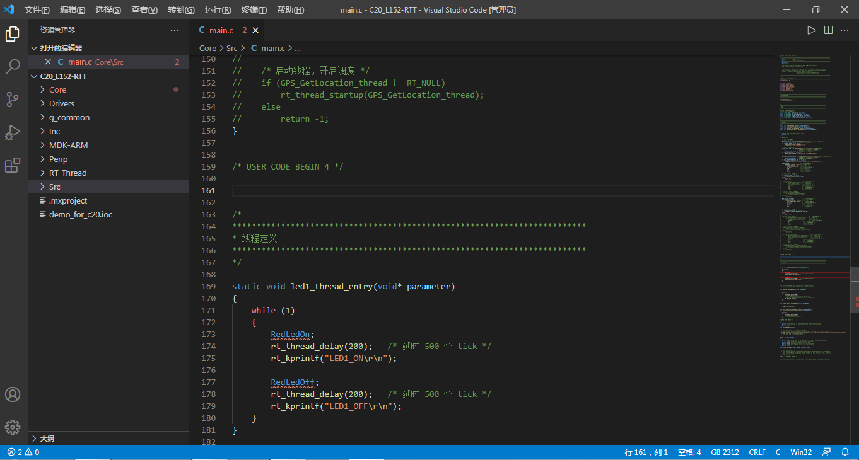Image resolution: width=859 pixels, height=460 pixels.
Task: Expand the MDK-ARM folder
Action: pyautogui.click(x=108, y=145)
